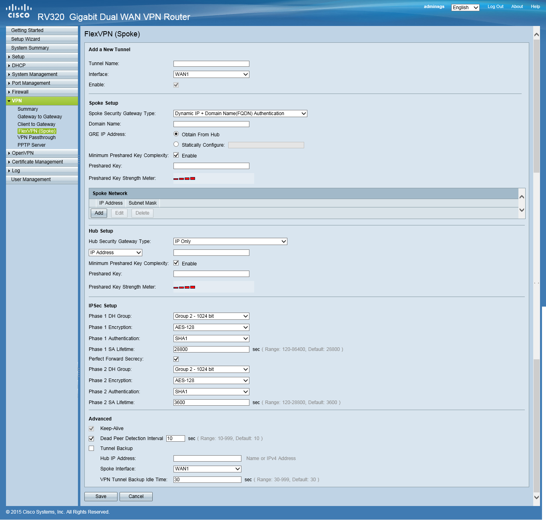Open the Spoke Security Gateway Type dropdown
The height and width of the screenshot is (520, 546).
239,113
